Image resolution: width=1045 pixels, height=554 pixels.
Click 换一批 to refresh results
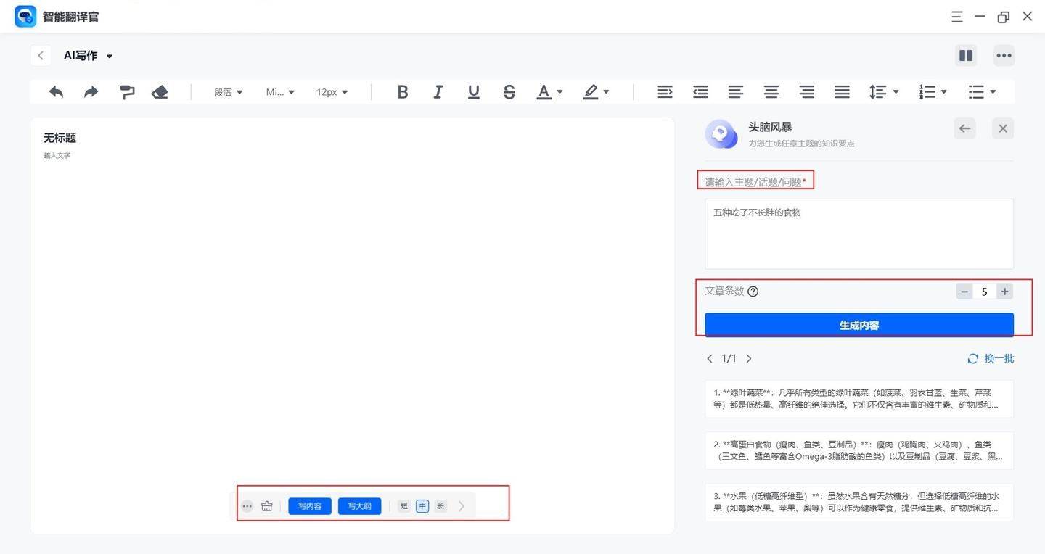pyautogui.click(x=991, y=358)
